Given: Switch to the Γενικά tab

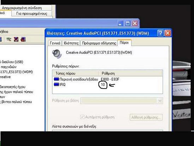Looking at the screenshot, I should pos(55,43).
